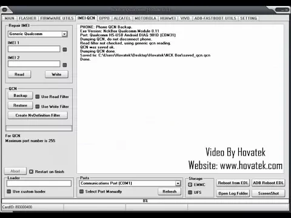Image resolution: width=291 pixels, height=218 pixels.
Task: Click Reboot from EDL button
Action: pos(233,183)
